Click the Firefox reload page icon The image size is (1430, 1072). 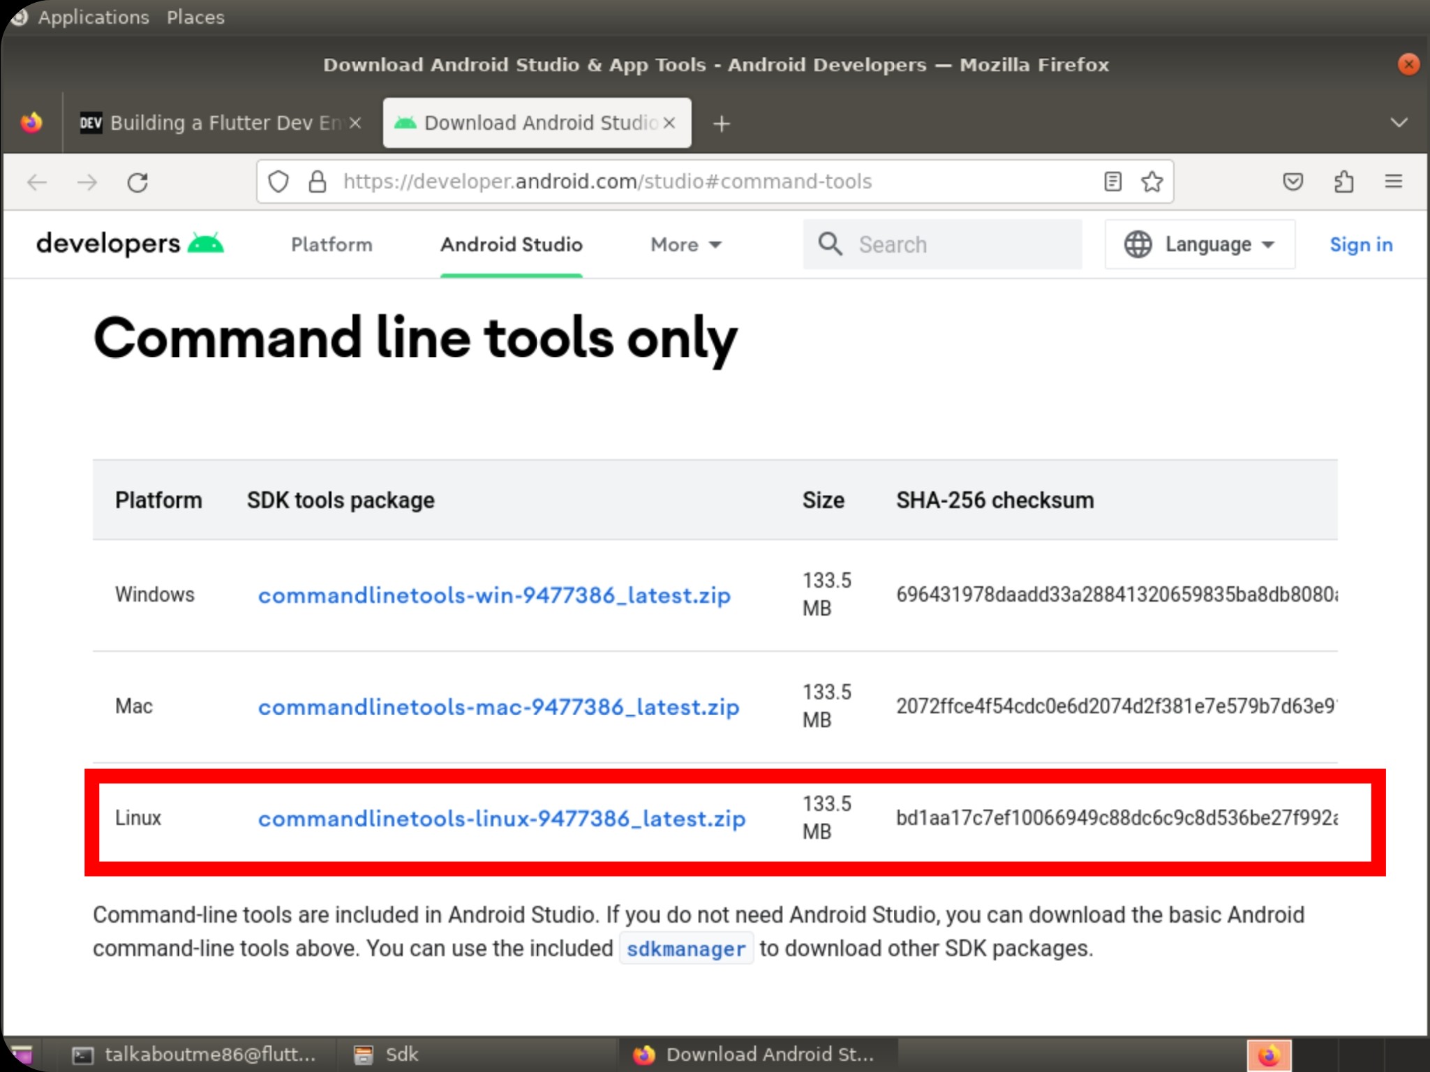137,182
